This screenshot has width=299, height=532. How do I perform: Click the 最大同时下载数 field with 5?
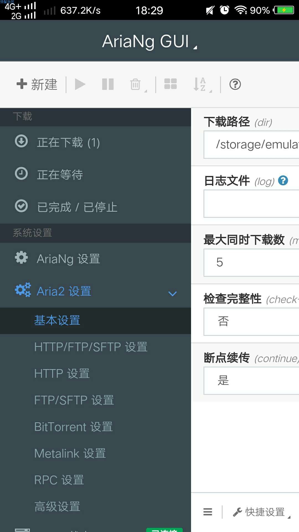[x=251, y=262]
